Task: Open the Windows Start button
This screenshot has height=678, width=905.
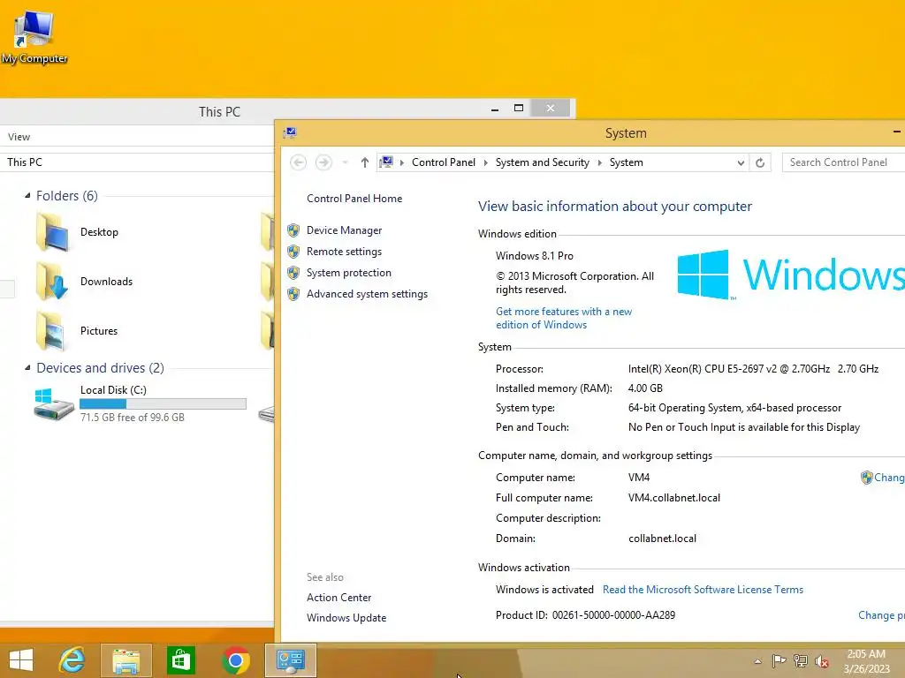Action: click(21, 660)
